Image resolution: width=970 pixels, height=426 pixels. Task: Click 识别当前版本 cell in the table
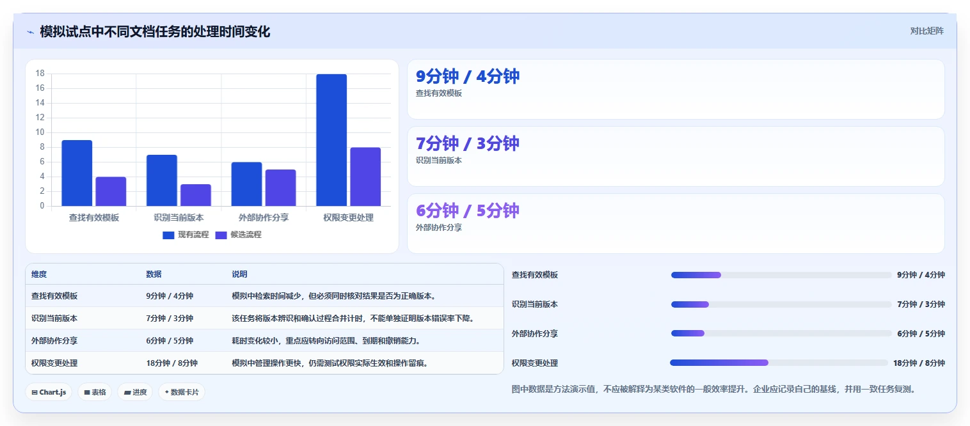[x=54, y=318]
